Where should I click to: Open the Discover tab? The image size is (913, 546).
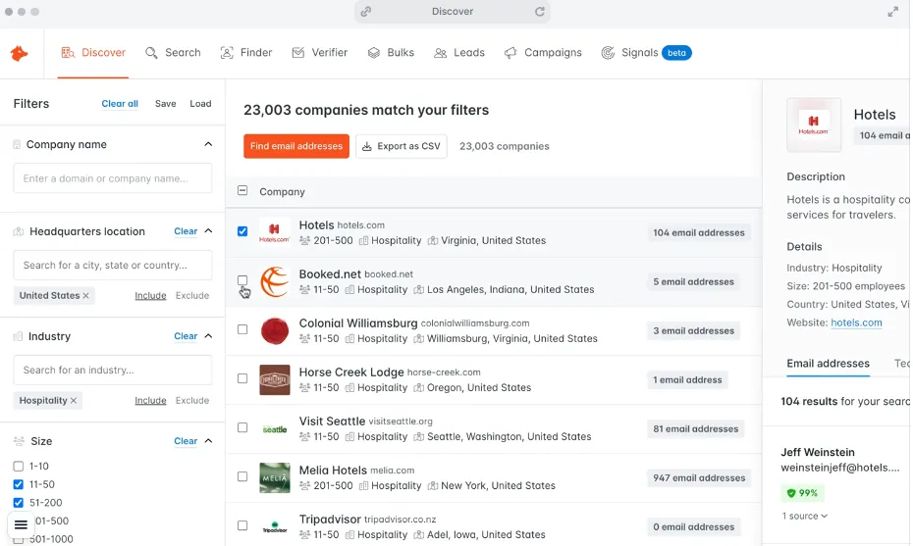93,53
